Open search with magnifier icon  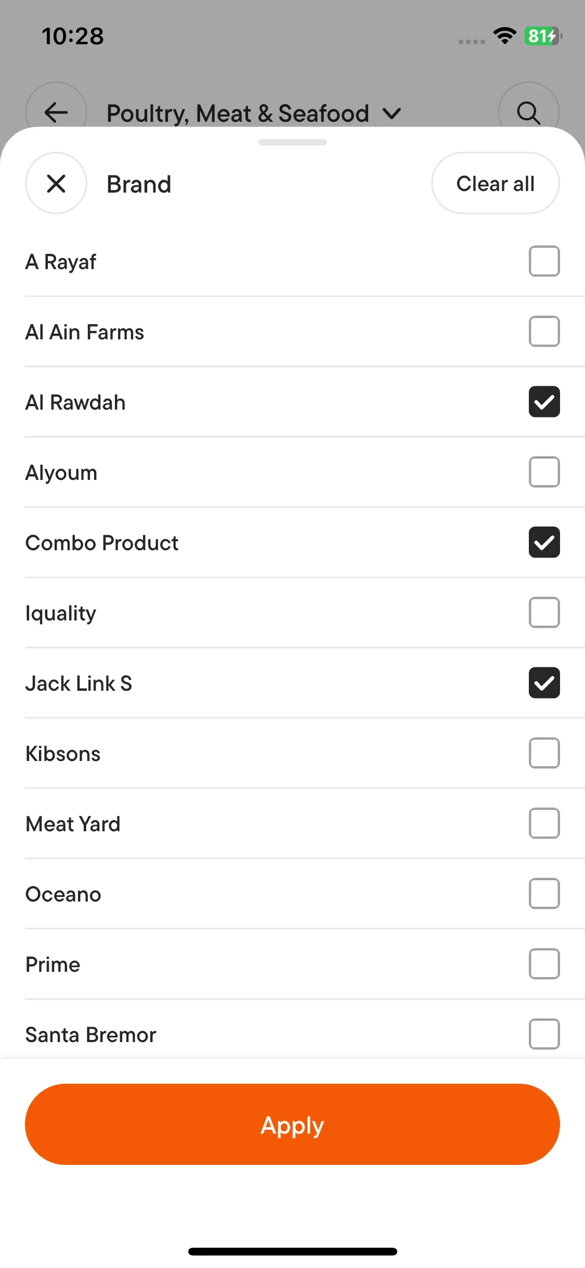[528, 112]
